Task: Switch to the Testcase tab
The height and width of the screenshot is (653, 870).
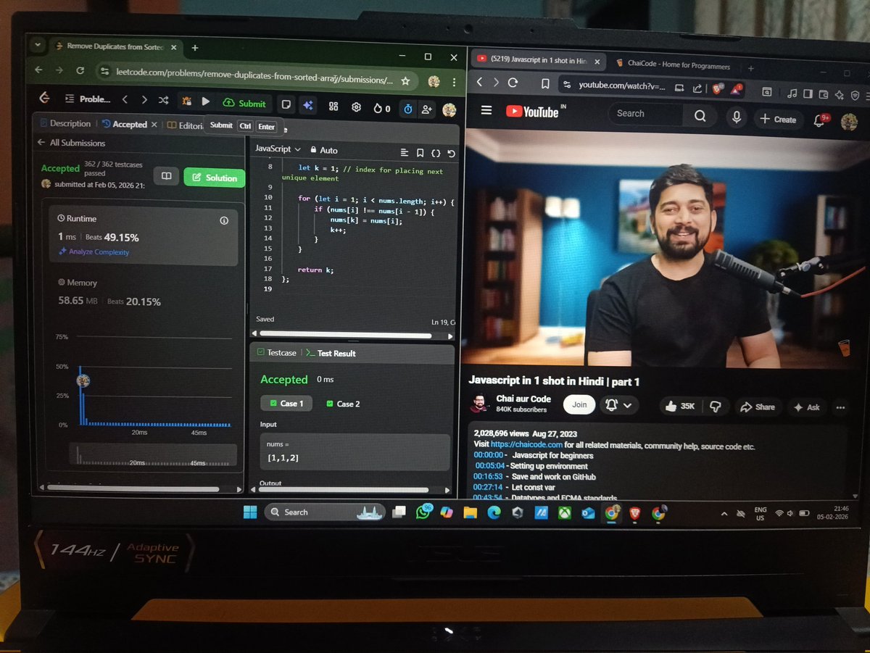Action: coord(277,352)
